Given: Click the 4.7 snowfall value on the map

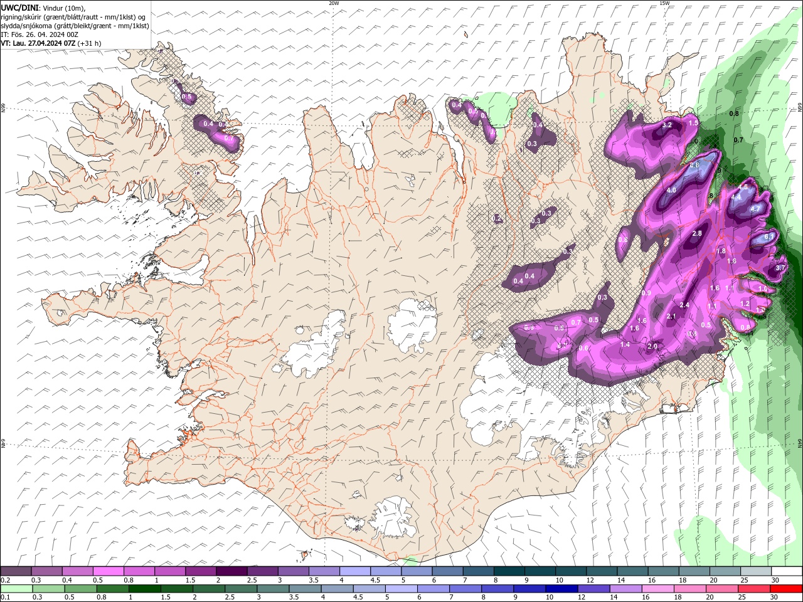Looking at the screenshot, I should point(755,209).
